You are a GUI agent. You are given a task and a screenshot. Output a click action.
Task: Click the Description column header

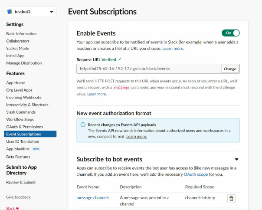coord(131,187)
